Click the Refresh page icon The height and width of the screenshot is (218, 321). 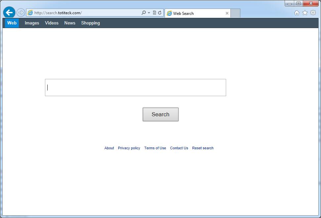160,13
